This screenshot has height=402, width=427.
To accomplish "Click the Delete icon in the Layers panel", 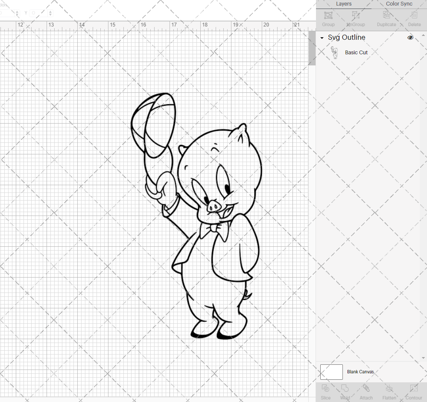I will [413, 17].
